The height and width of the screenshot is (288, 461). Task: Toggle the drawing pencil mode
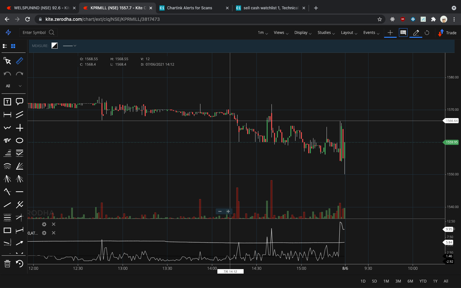click(415, 33)
